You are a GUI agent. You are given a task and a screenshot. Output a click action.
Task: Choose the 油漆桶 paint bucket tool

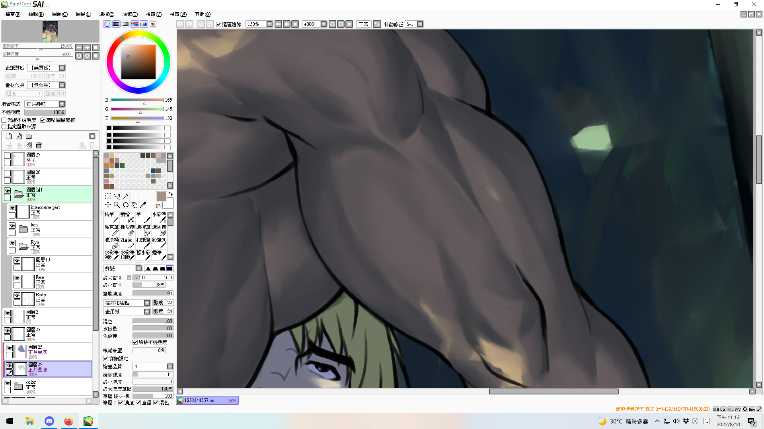point(111,243)
